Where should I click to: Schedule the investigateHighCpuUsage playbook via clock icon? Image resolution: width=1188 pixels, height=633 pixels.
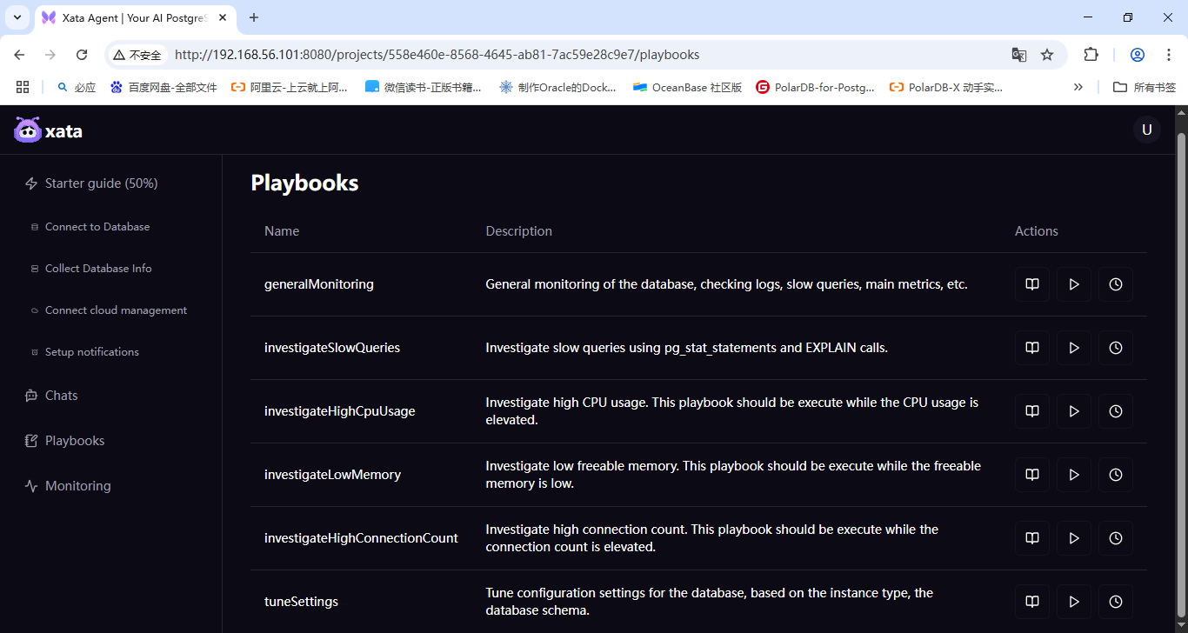click(x=1115, y=410)
